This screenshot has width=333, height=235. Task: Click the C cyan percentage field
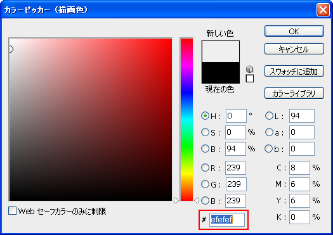click(x=299, y=168)
